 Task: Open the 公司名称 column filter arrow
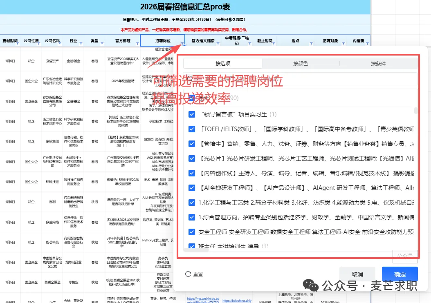tap(60, 44)
